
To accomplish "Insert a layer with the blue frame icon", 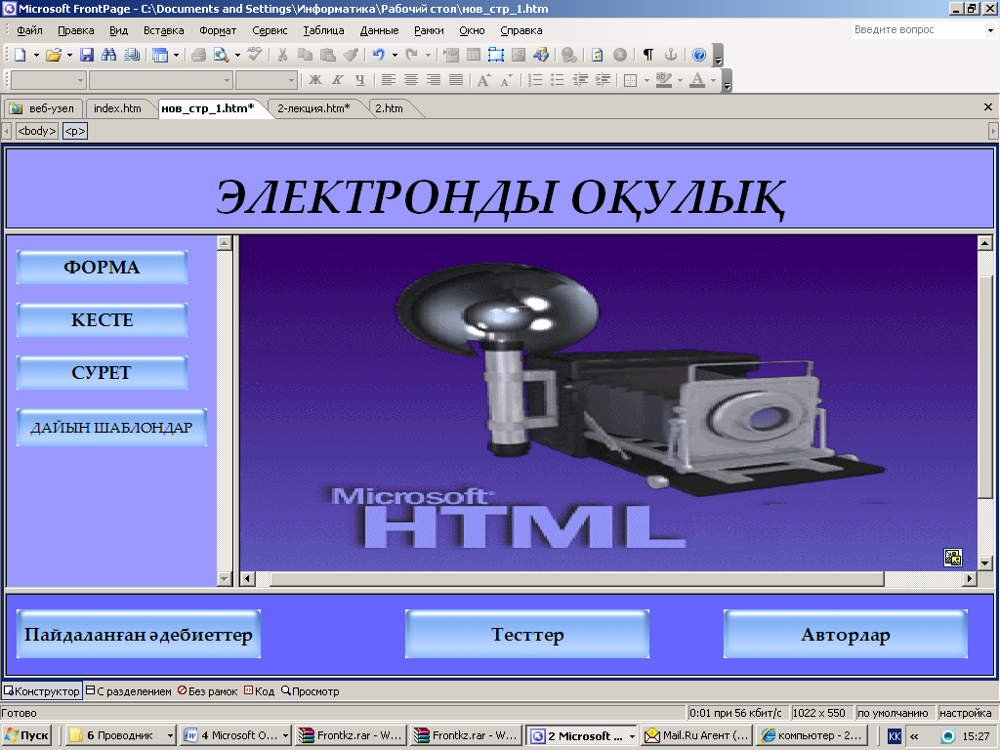I will pyautogui.click(x=495, y=55).
